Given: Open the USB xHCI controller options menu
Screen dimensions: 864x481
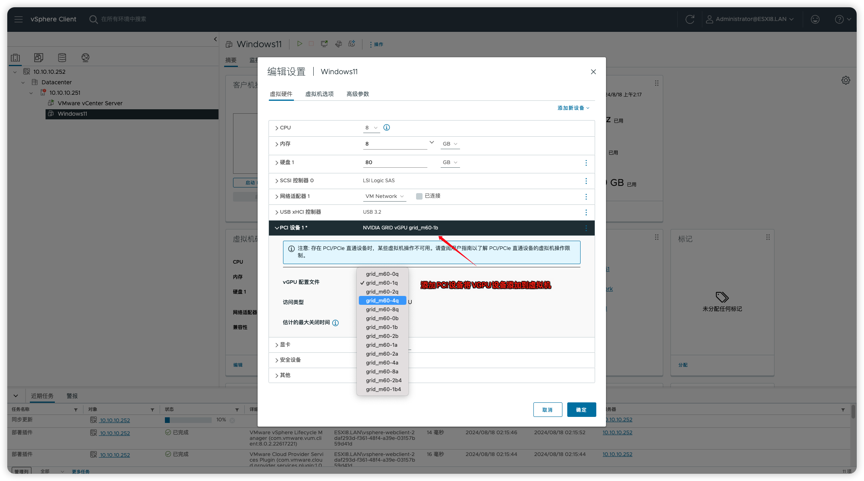Looking at the screenshot, I should coord(586,212).
